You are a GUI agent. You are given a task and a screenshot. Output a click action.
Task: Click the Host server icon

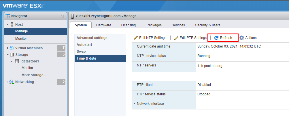tap(12, 25)
